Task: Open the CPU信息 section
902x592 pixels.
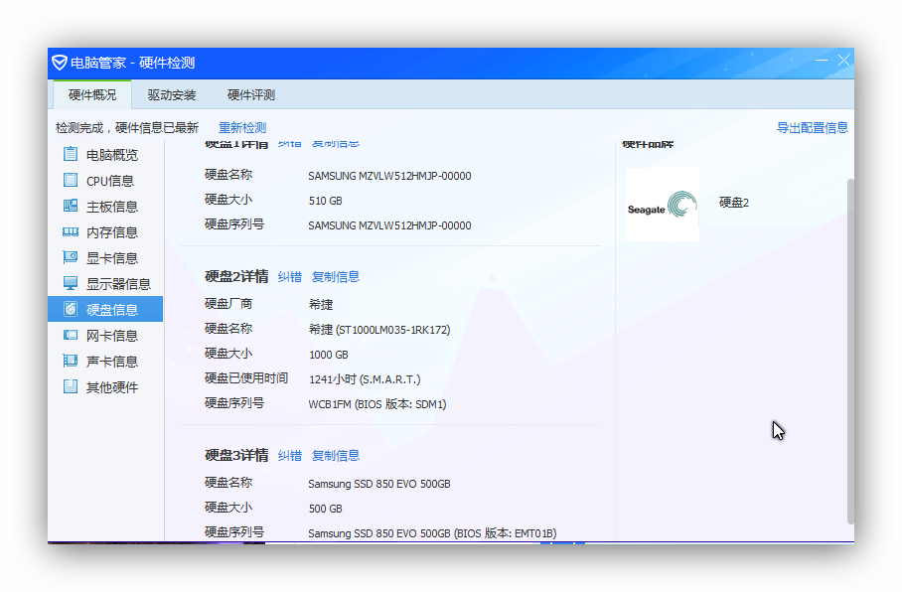Action: point(106,181)
